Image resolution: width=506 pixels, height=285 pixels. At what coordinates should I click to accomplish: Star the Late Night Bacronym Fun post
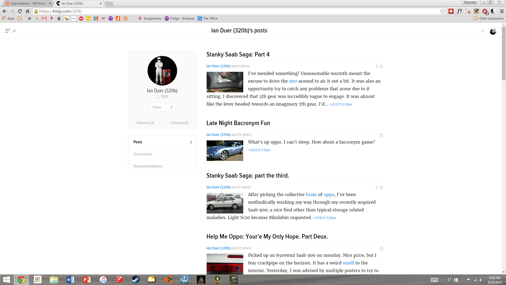point(381,135)
